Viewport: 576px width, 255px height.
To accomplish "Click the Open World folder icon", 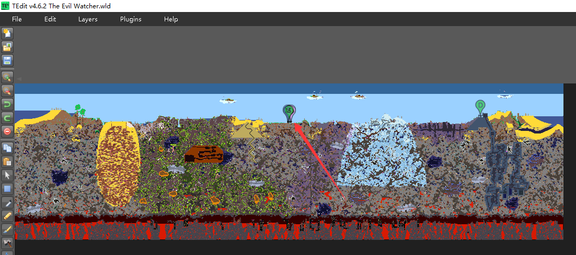I will click(x=7, y=47).
